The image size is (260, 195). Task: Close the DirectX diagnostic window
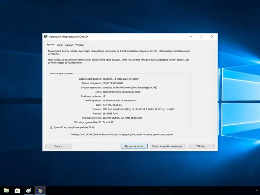coord(212,36)
